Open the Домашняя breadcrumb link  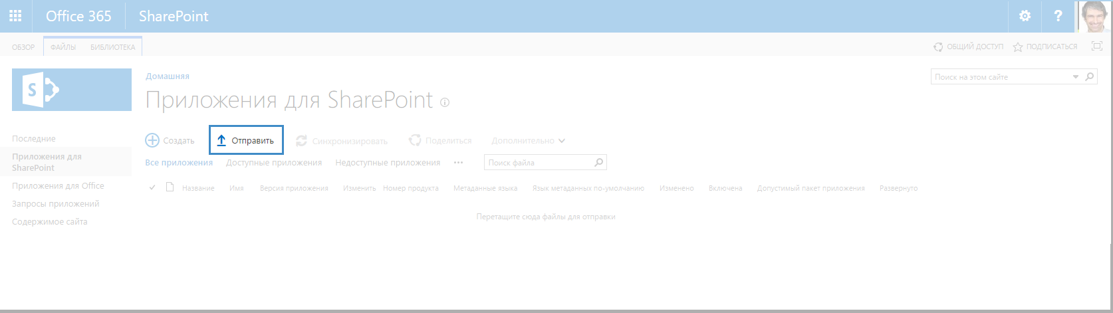(x=168, y=76)
